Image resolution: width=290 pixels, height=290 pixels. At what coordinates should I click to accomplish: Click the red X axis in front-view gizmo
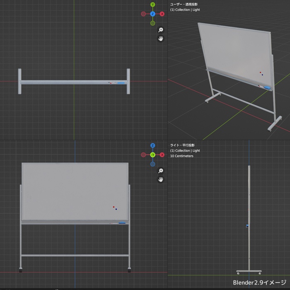(x=162, y=155)
